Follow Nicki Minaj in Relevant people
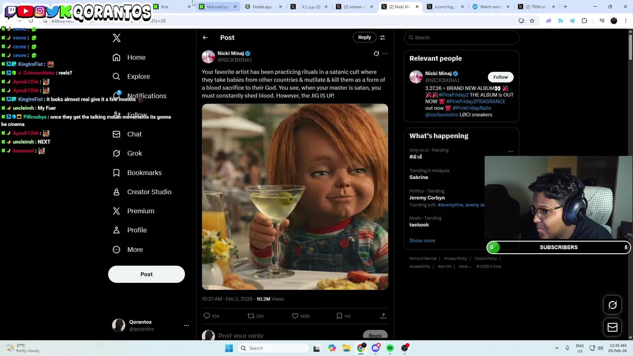This screenshot has width=633, height=356. (x=500, y=77)
